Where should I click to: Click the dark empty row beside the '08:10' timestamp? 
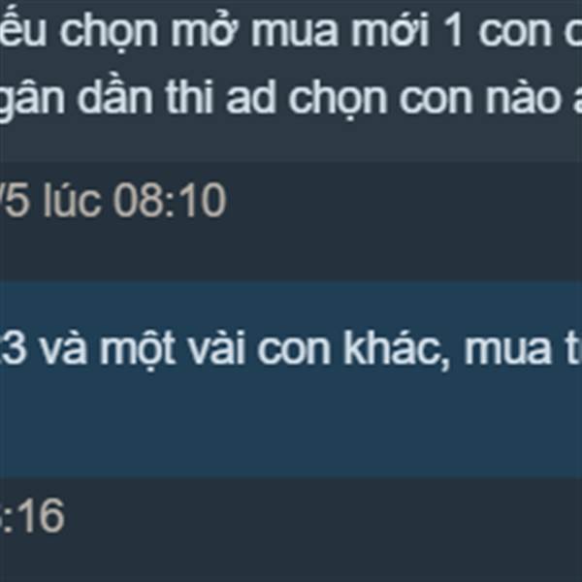(404, 222)
